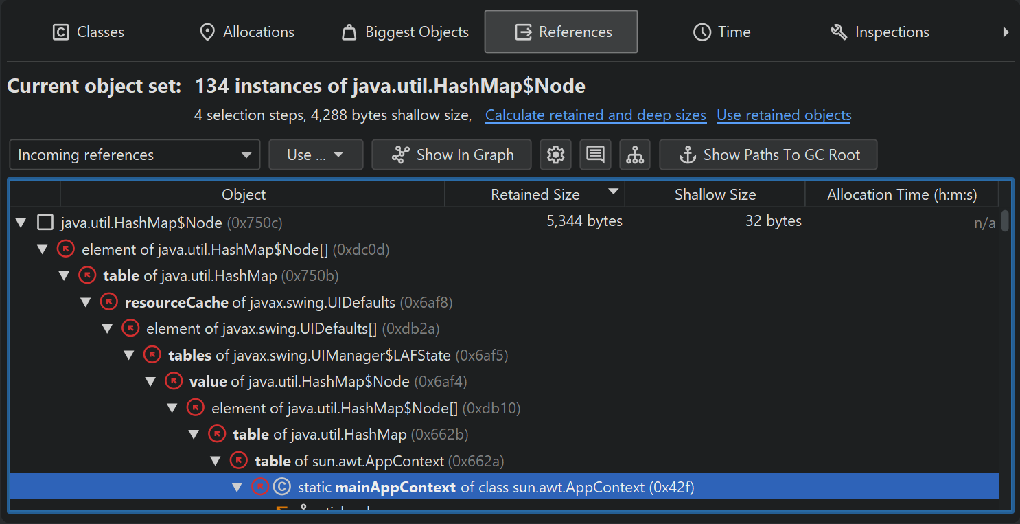Switch to the Biggest Objects tab
Viewport: 1020px width, 524px height.
(405, 32)
